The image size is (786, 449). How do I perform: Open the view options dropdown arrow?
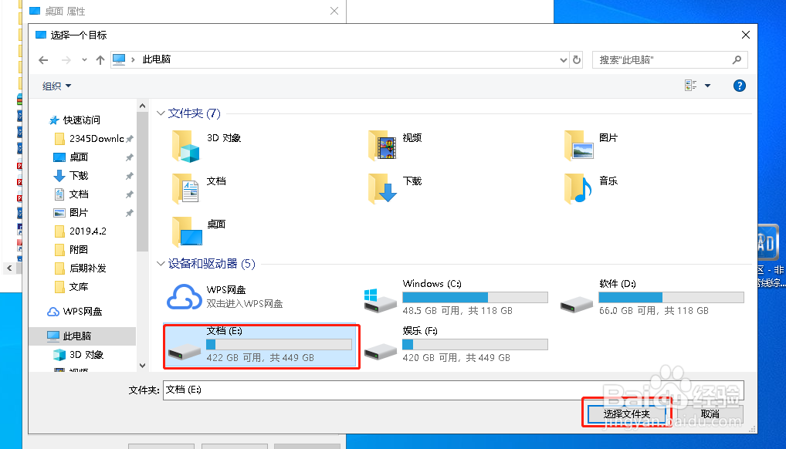[707, 86]
